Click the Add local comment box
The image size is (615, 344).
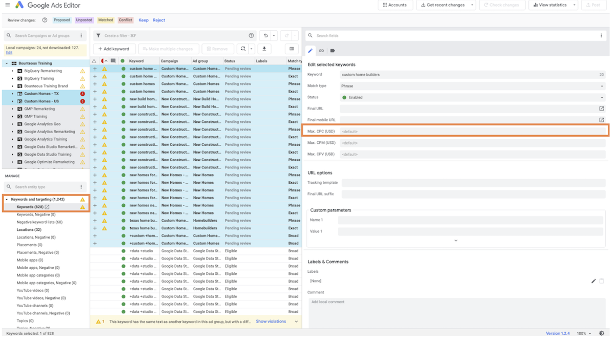[456, 312]
